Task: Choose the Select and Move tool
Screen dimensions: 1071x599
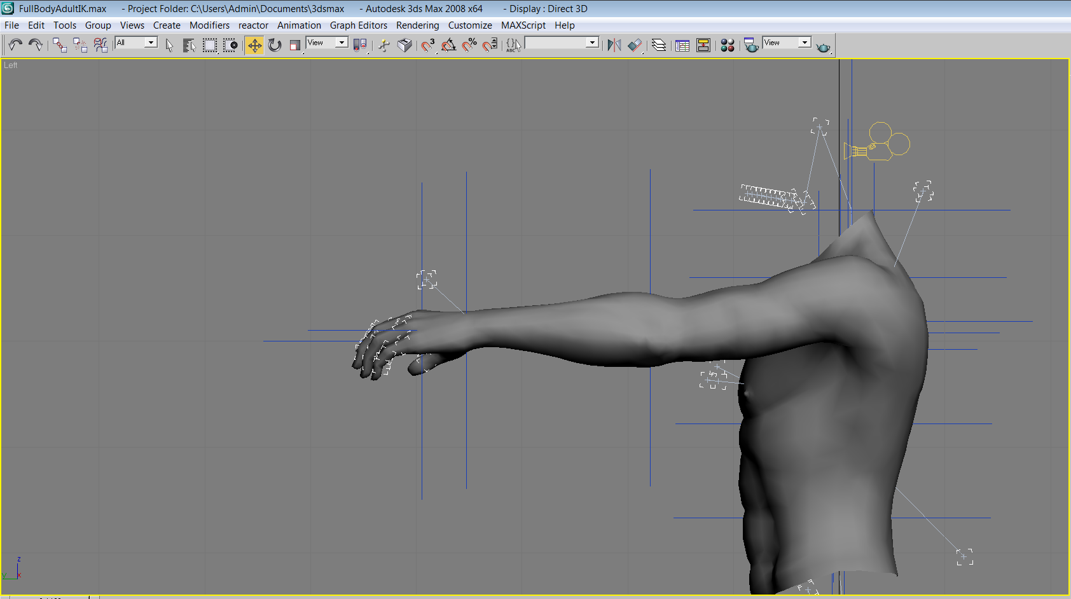Action: (254, 45)
